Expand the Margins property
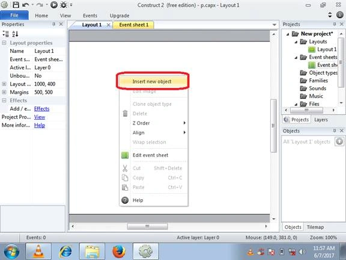This screenshot has height=260, width=346. (x=4, y=92)
